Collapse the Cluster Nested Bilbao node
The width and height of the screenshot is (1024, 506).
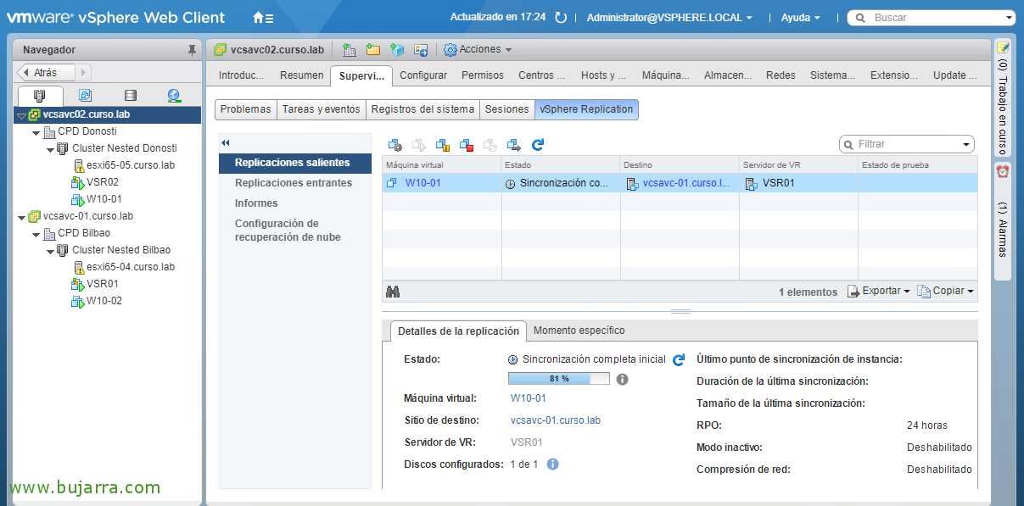click(x=50, y=251)
